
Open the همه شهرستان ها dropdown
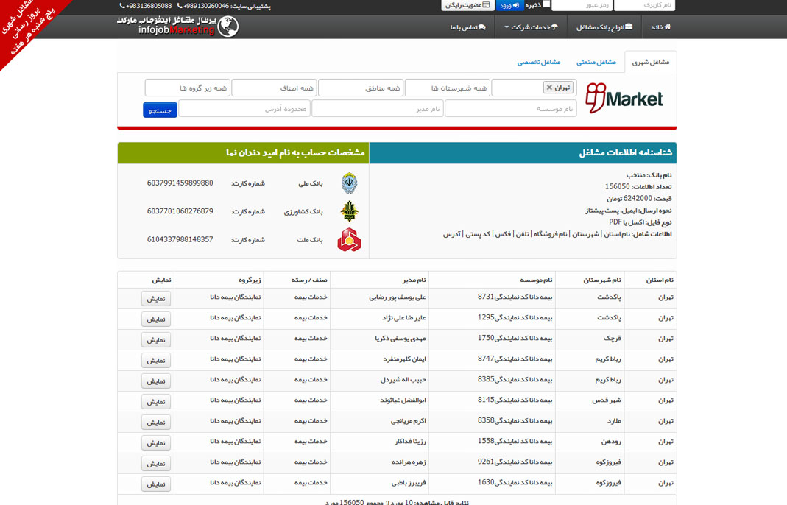(447, 88)
